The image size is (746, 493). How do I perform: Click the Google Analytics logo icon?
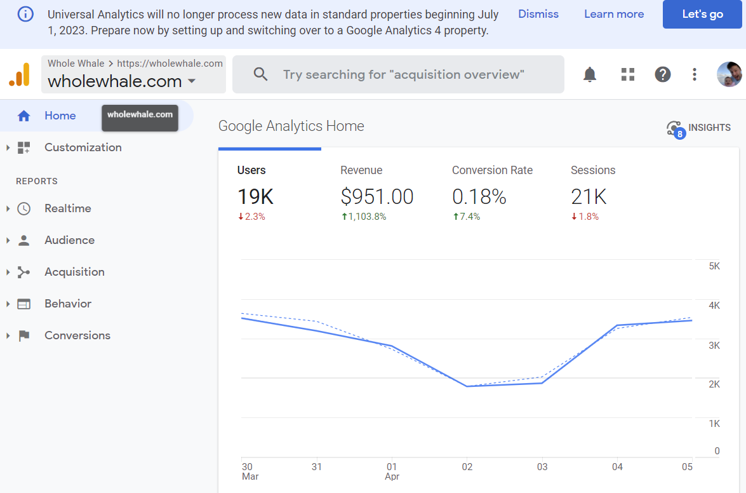click(20, 75)
